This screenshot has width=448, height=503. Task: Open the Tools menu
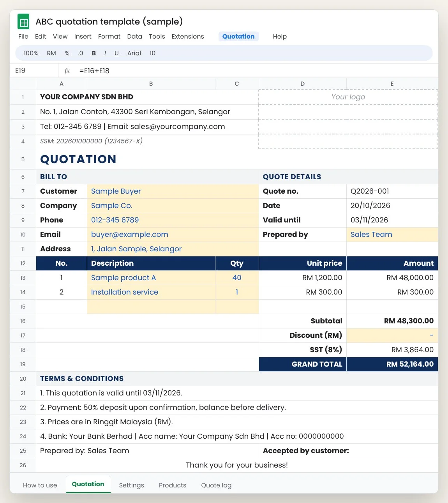[x=157, y=36]
